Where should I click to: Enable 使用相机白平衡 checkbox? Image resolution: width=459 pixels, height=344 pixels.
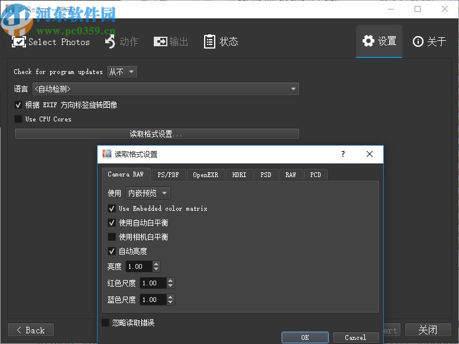[x=112, y=237]
